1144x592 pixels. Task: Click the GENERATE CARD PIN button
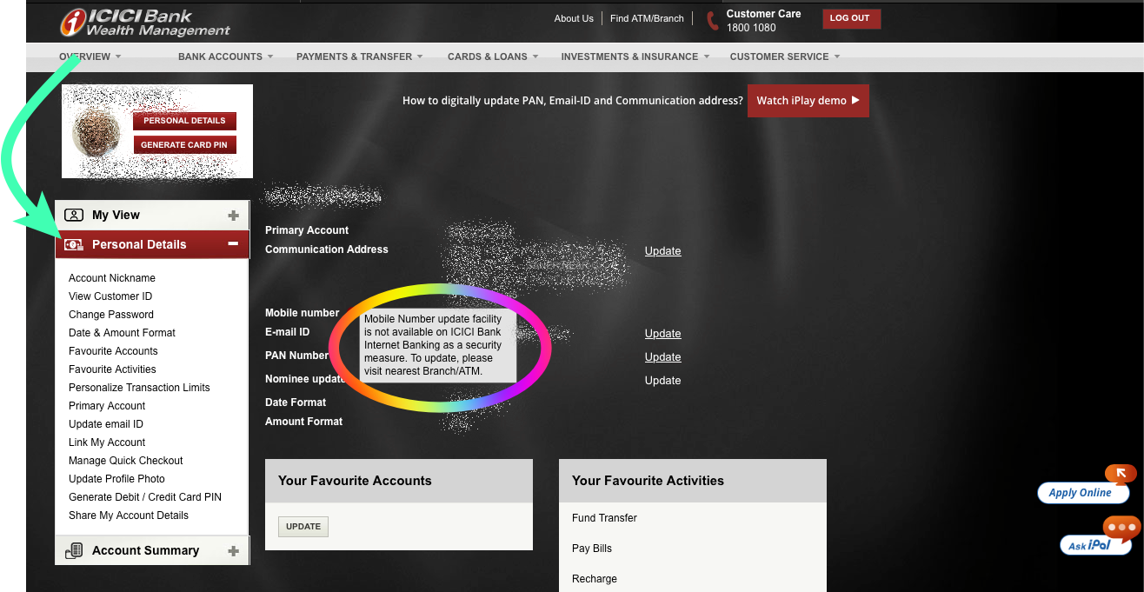pyautogui.click(x=184, y=144)
